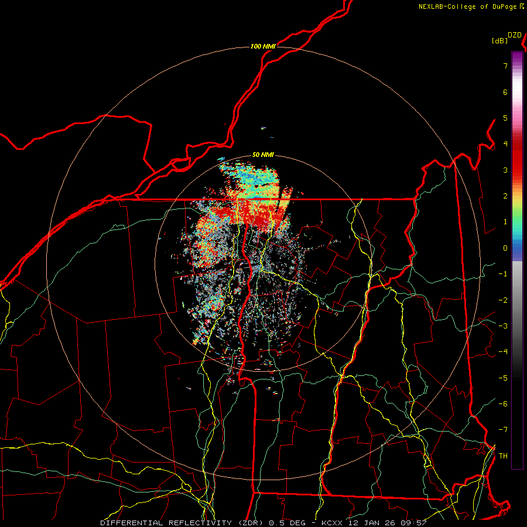Click the NEXLAB-College of DuPage label

467,6
